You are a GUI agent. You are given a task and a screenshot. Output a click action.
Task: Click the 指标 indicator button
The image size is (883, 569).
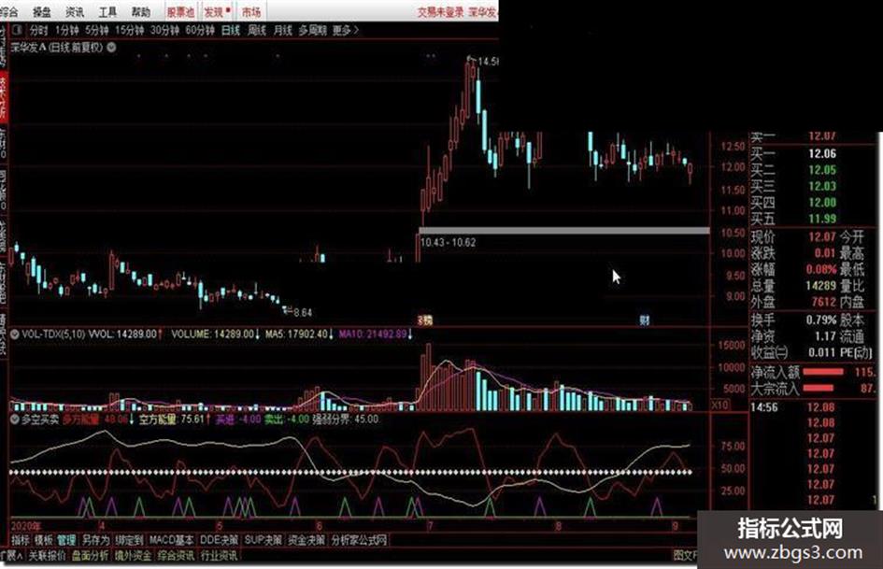point(21,540)
